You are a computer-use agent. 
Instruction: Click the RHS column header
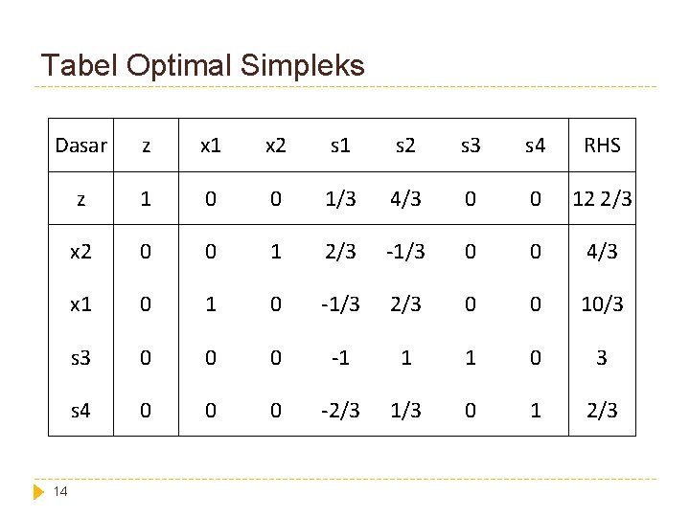point(602,146)
